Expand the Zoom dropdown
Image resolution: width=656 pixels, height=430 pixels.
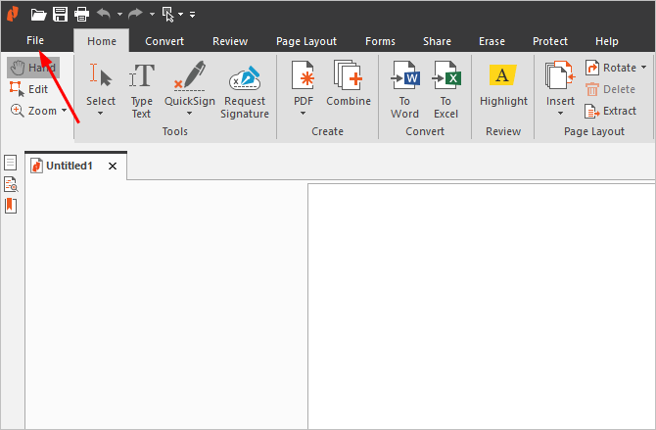[x=64, y=111]
